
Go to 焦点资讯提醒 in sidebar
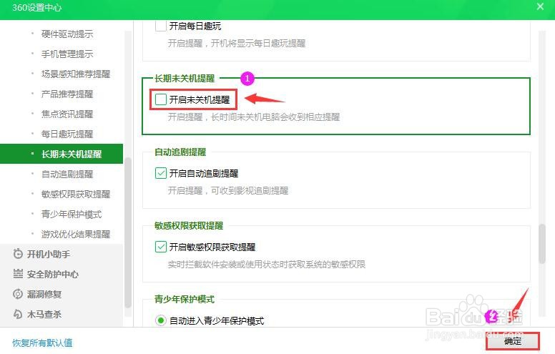[x=67, y=114]
